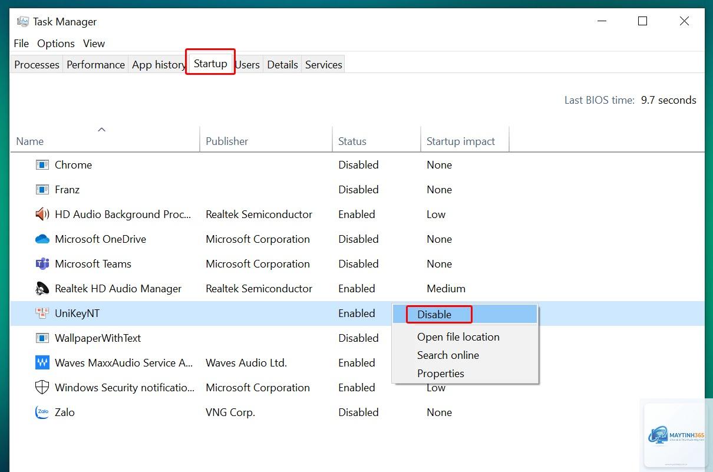Viewport: 713px width, 472px height.
Task: Switch to the Performance tab
Action: [x=95, y=65]
